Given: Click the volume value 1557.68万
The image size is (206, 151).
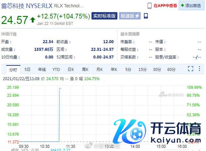Looking at the screenshot, I should (x=43, y=49).
